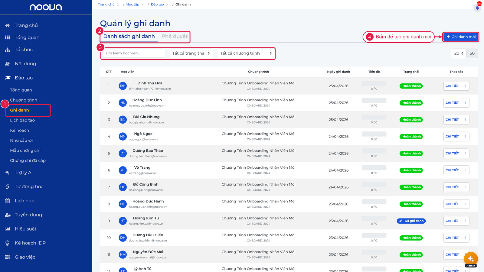Click the Ghi danh mới button
This screenshot has height=272, width=484.
(461, 37)
